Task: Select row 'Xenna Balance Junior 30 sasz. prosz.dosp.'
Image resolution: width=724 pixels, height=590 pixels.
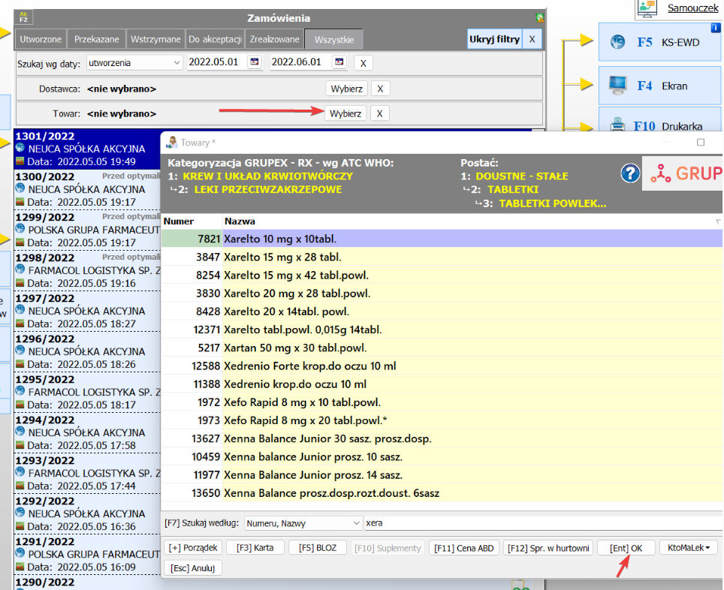Action: (442, 438)
